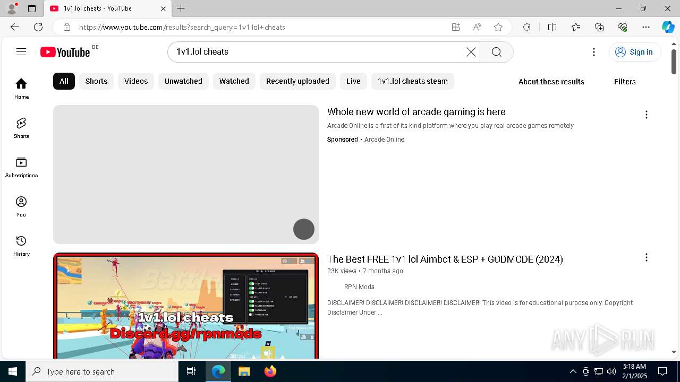Viewport: 680px width, 382px height.
Task: Open the notification center
Action: click(x=662, y=371)
